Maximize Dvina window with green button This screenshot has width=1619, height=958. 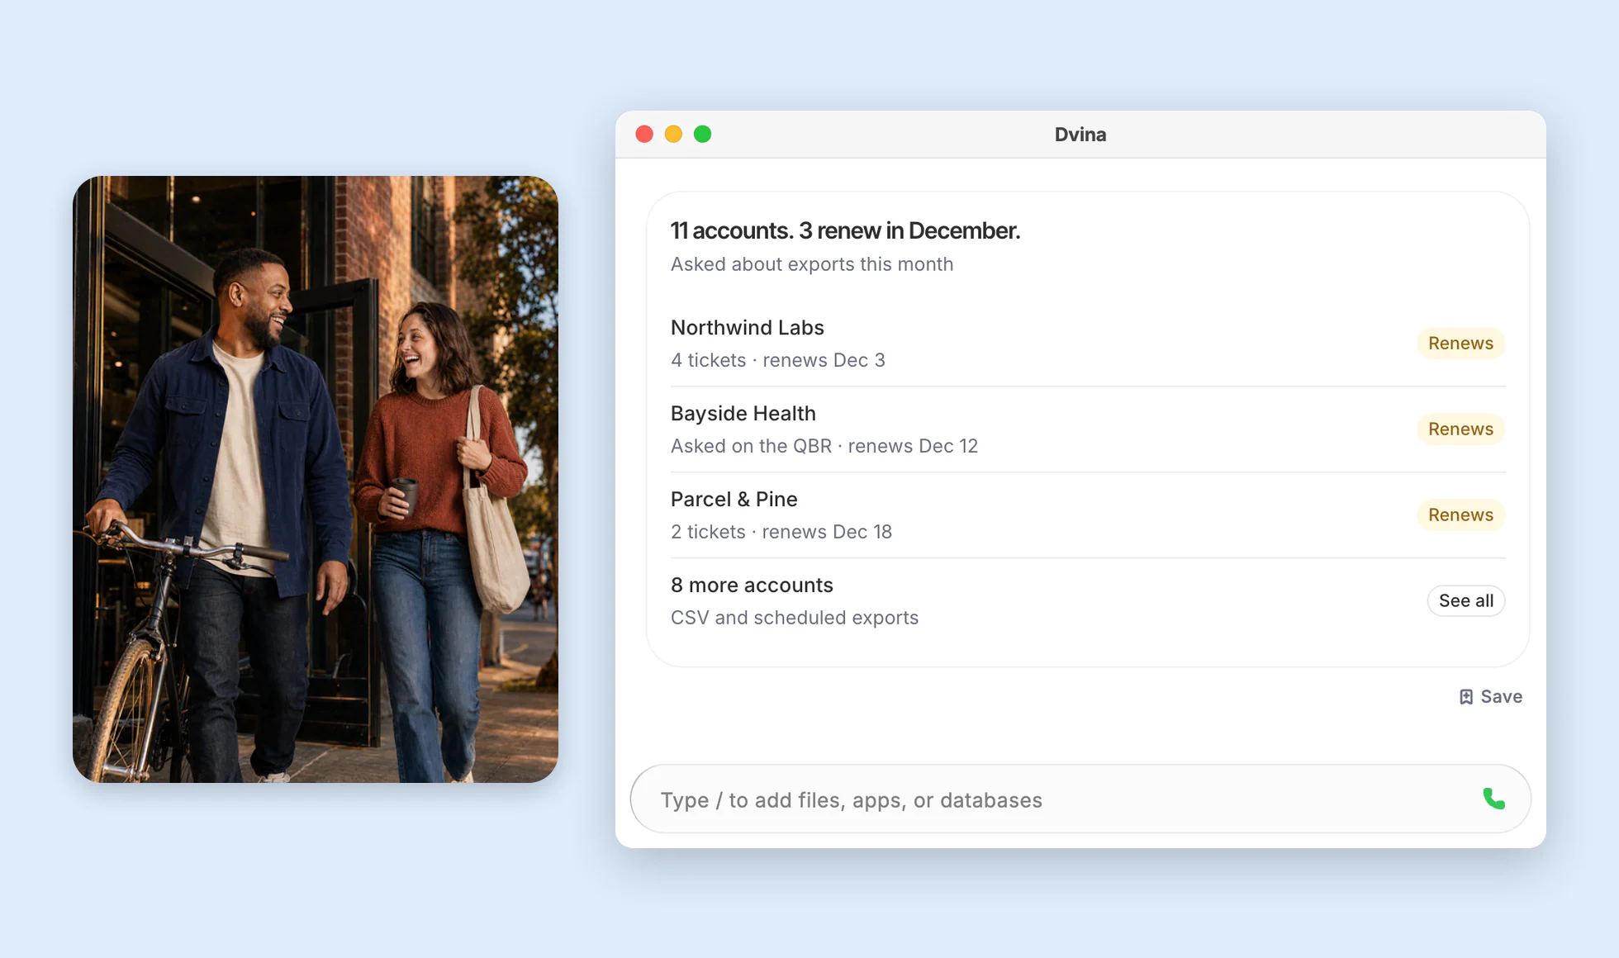(x=702, y=134)
